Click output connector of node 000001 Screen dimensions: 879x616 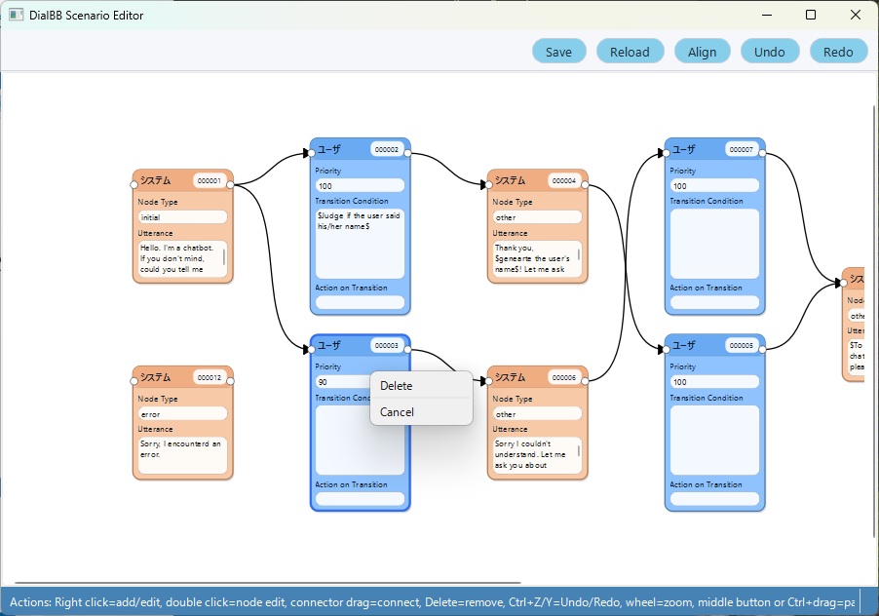[x=230, y=184]
